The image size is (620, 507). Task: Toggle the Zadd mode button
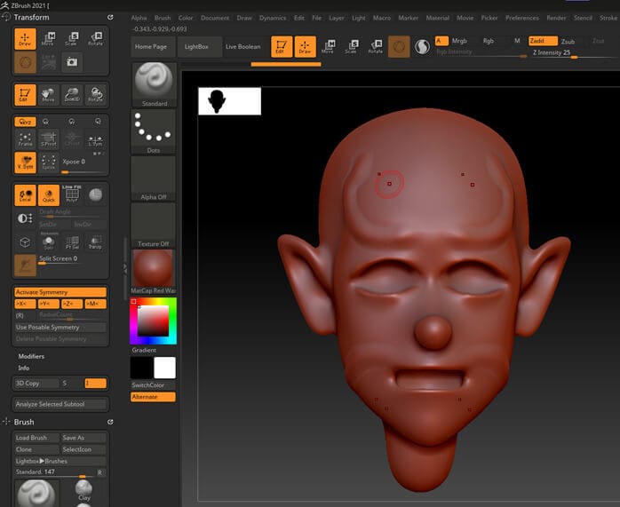543,41
